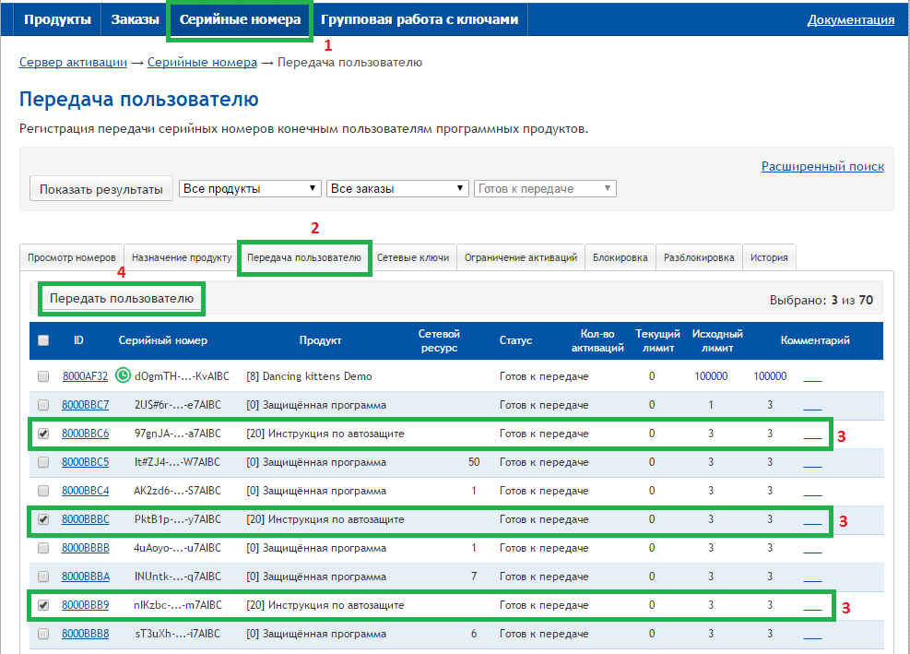
Task: Uncheck the checkbox for row 8000BBB9
Action: [43, 605]
